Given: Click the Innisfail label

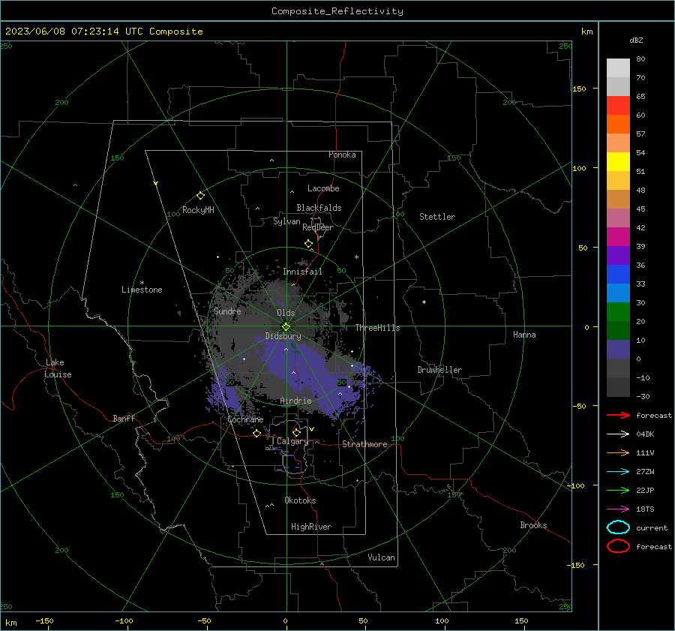Looking at the screenshot, I should coord(302,272).
